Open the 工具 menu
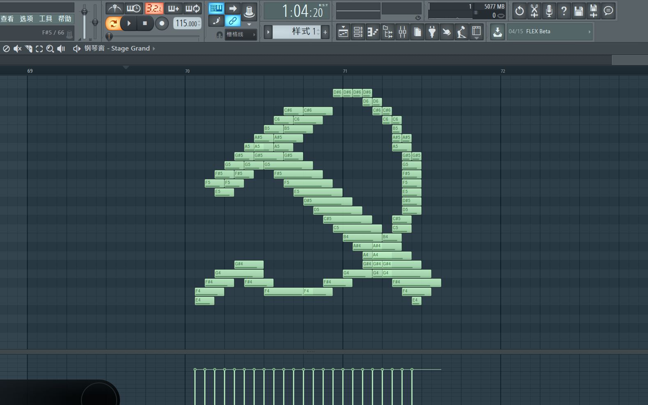 click(x=46, y=18)
